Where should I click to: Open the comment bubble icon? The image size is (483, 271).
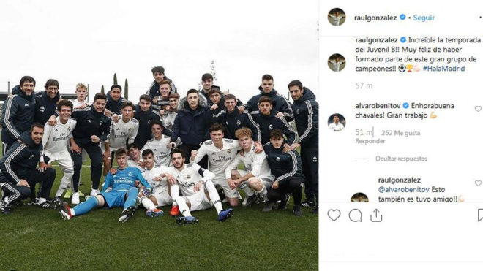pyautogui.click(x=355, y=215)
